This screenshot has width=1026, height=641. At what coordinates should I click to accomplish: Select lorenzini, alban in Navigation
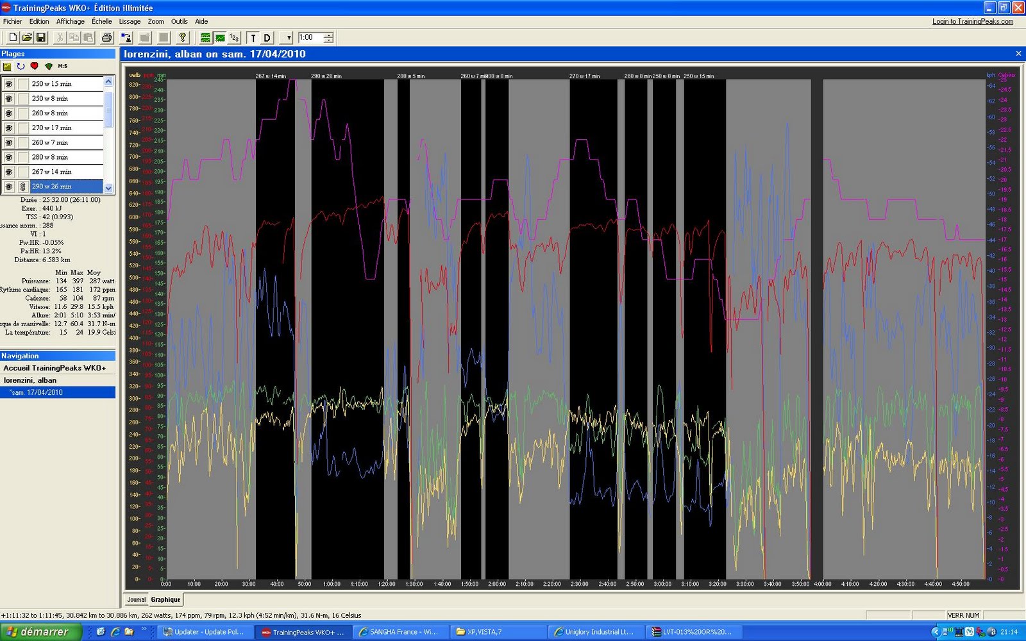click(x=30, y=380)
